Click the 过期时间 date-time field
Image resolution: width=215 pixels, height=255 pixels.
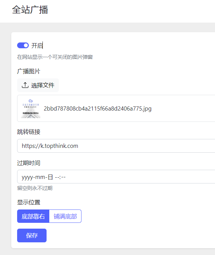(116, 177)
